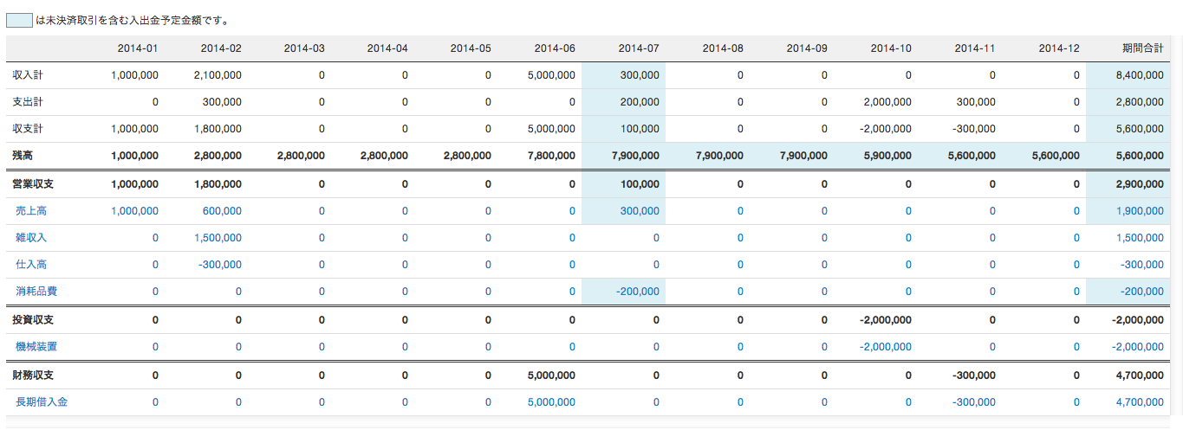
Task: Select the 期間合計 column header
Action: coord(1143,48)
